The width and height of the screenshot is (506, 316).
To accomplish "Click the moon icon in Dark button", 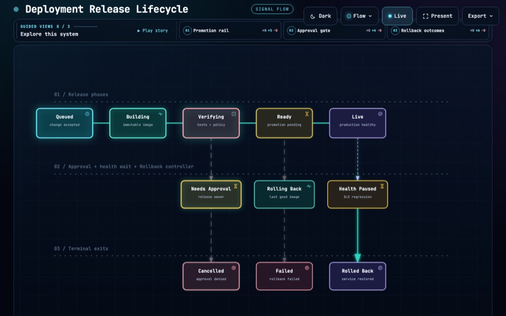I will point(313,16).
